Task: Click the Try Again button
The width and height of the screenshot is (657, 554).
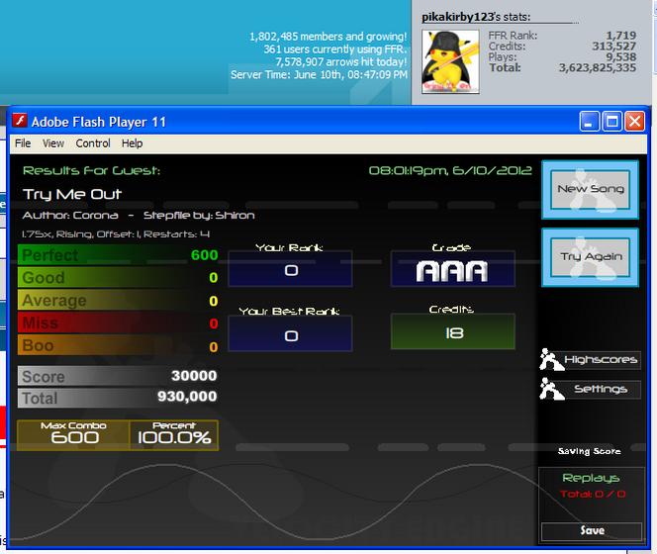Action: coord(590,257)
